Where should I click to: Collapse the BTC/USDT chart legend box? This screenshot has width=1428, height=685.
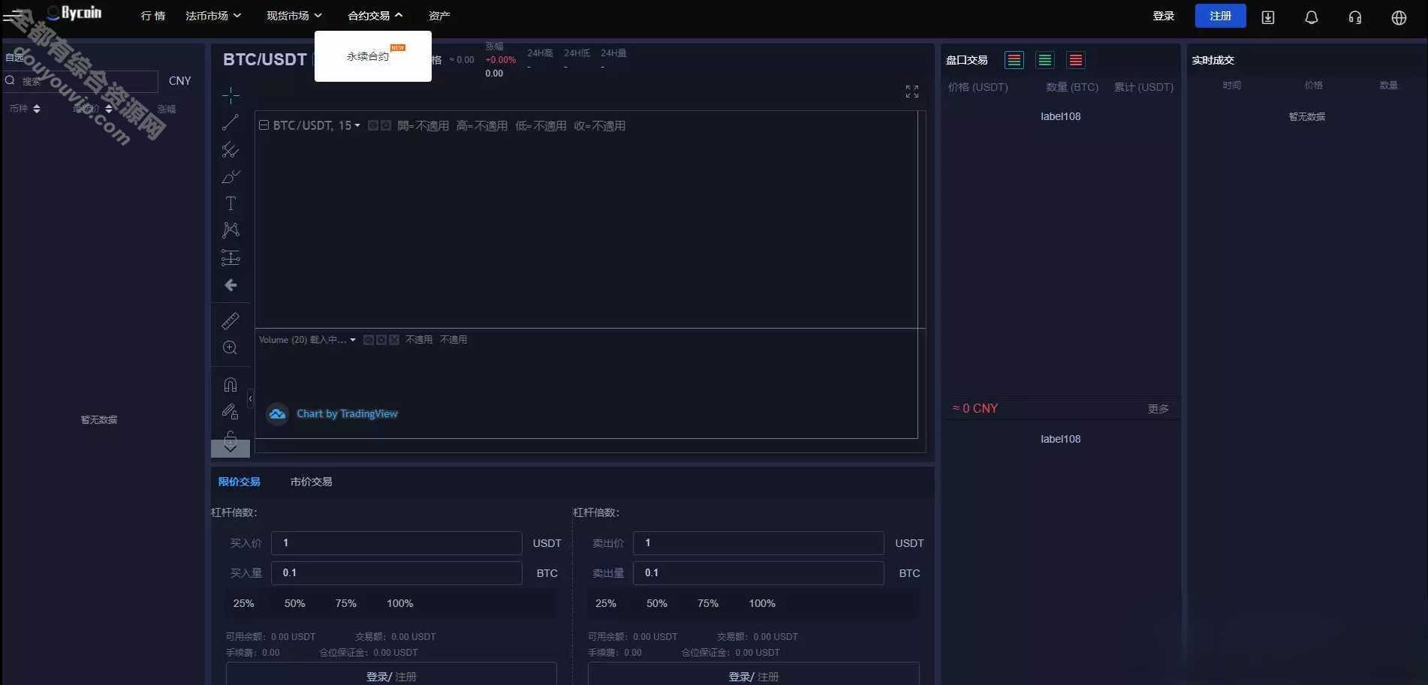pyautogui.click(x=264, y=125)
